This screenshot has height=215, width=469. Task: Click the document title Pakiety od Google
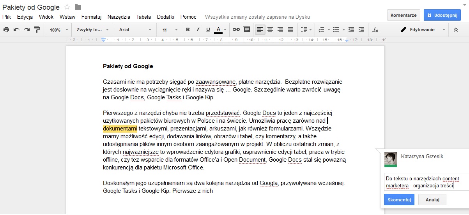[x=31, y=7]
